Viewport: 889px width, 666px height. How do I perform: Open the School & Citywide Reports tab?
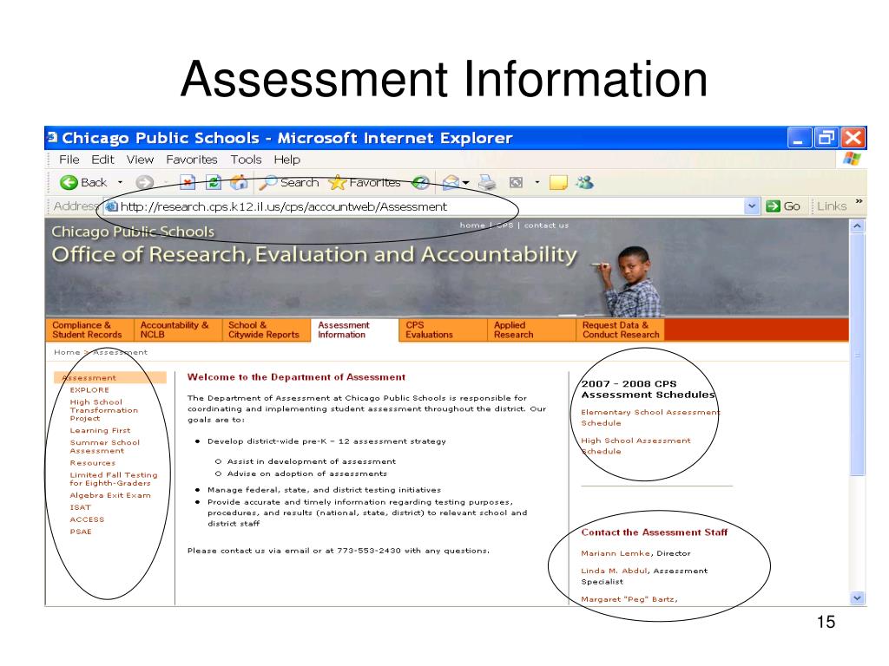click(267, 330)
